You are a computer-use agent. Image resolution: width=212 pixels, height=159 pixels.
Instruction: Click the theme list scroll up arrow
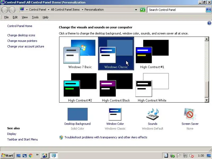point(207,39)
